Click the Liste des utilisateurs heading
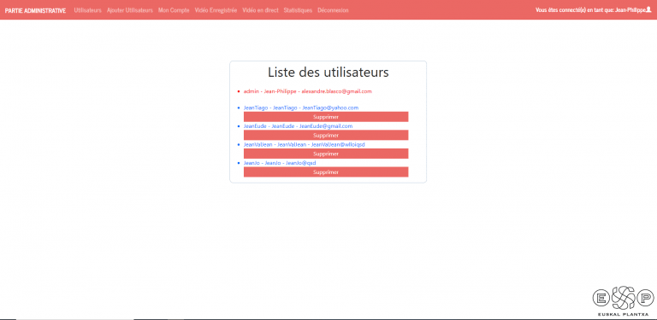657x320 pixels. pos(328,73)
